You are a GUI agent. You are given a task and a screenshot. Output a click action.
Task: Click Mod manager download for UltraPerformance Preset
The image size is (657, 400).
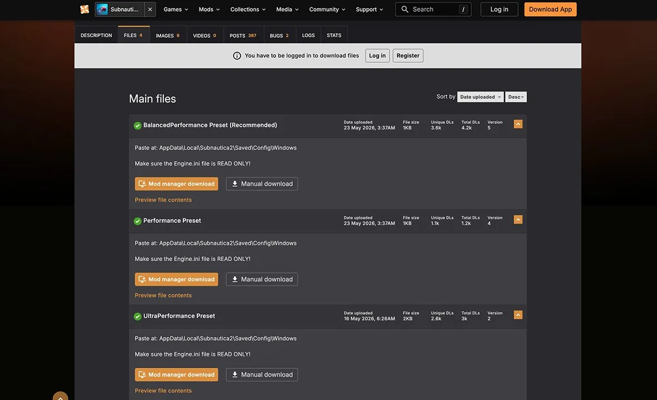(x=176, y=374)
